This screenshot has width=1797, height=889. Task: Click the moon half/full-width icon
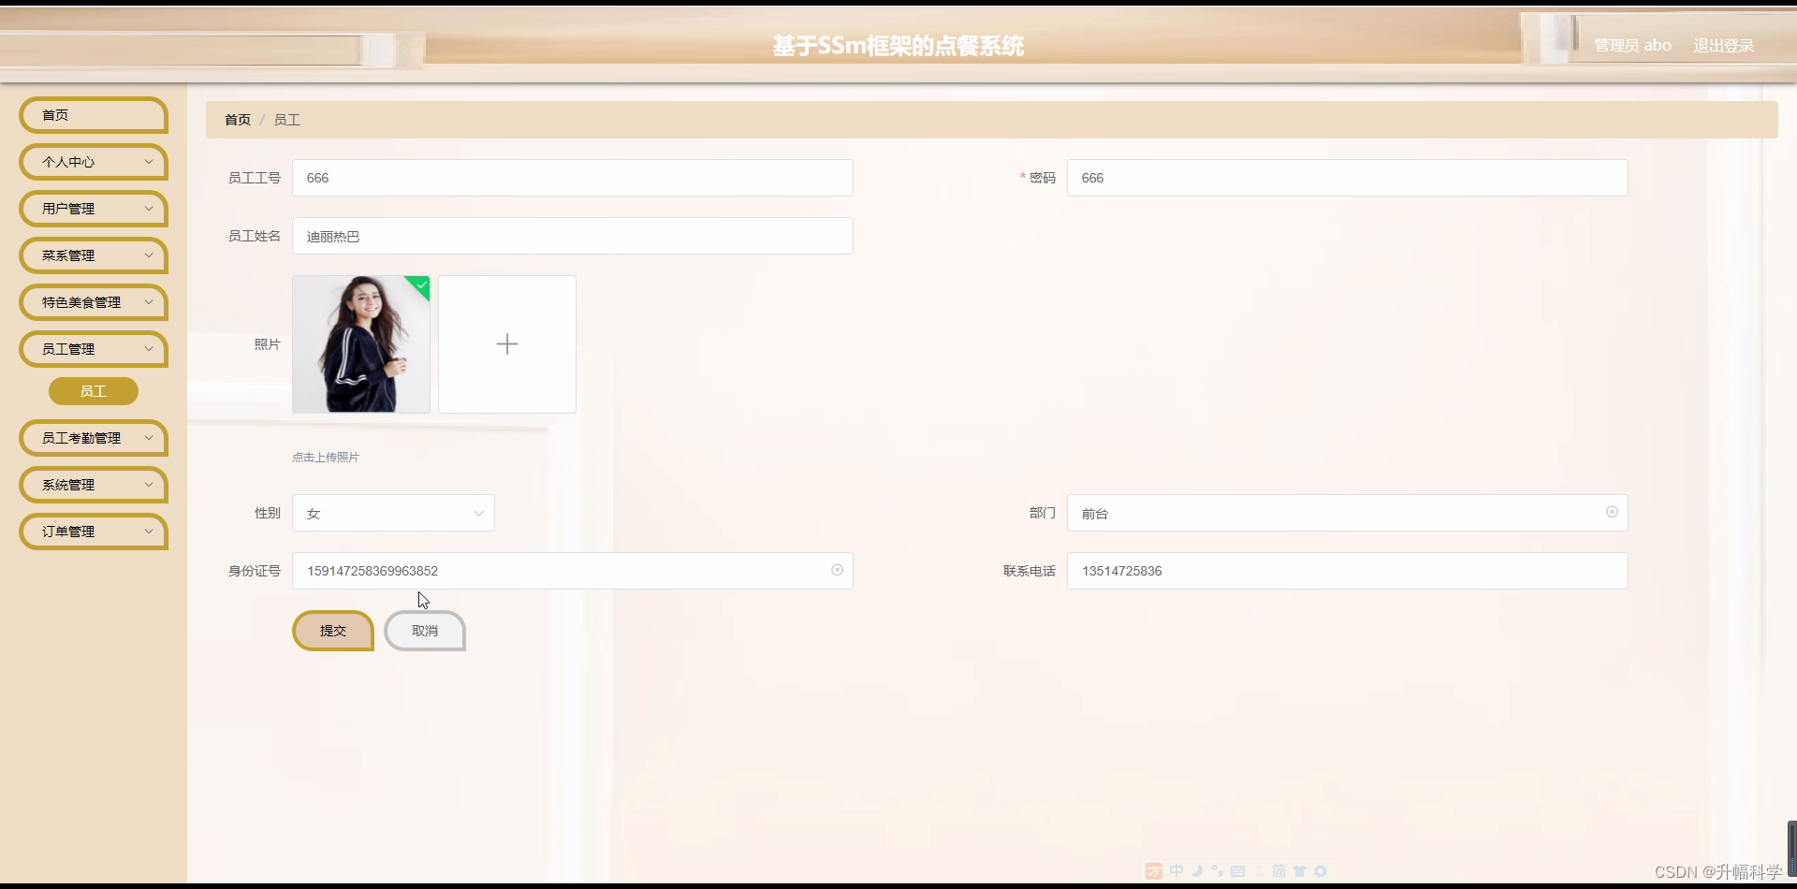pos(1197,871)
